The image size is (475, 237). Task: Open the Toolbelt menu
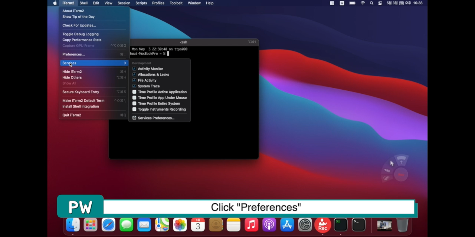click(x=176, y=3)
